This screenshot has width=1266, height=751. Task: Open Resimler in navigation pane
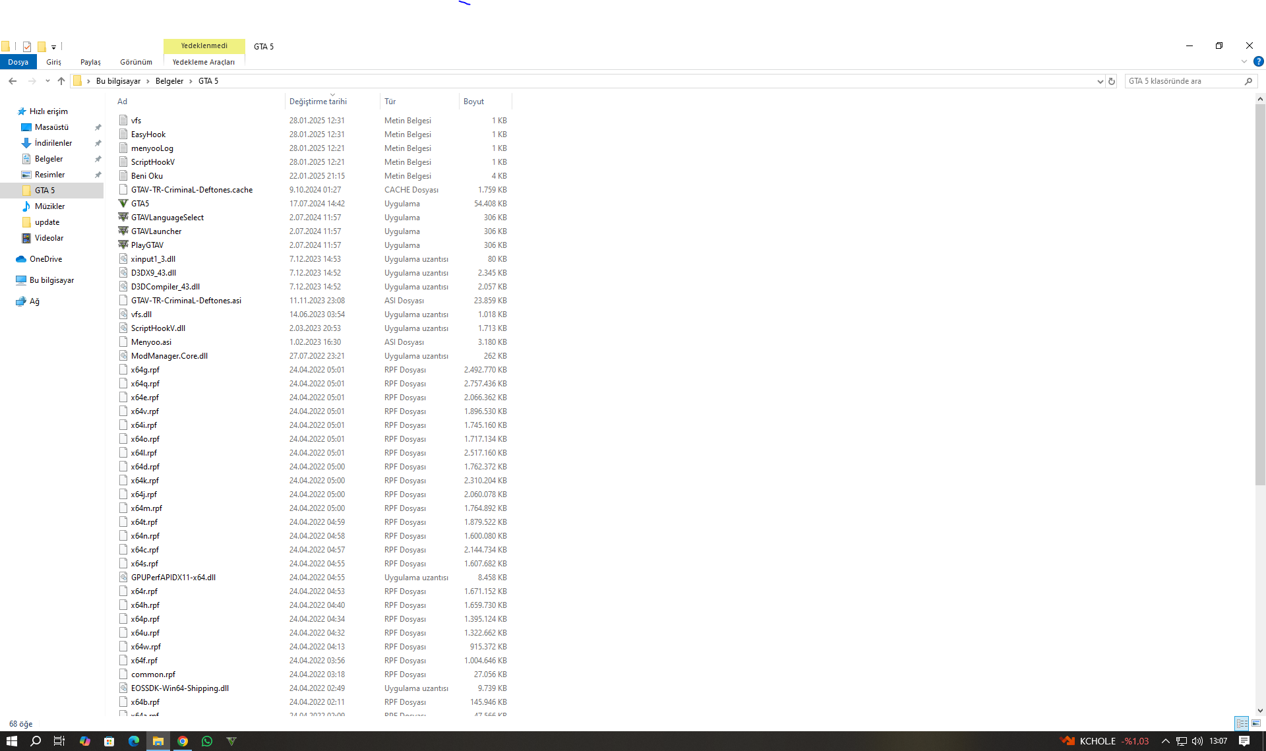(49, 175)
